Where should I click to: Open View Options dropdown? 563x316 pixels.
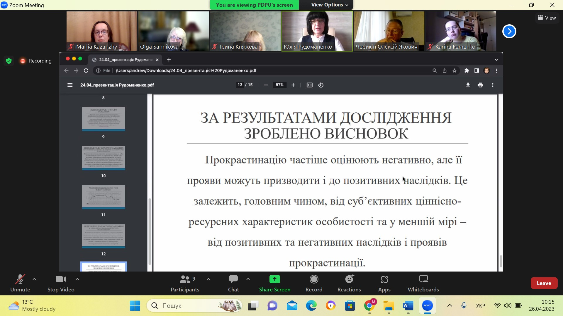330,5
